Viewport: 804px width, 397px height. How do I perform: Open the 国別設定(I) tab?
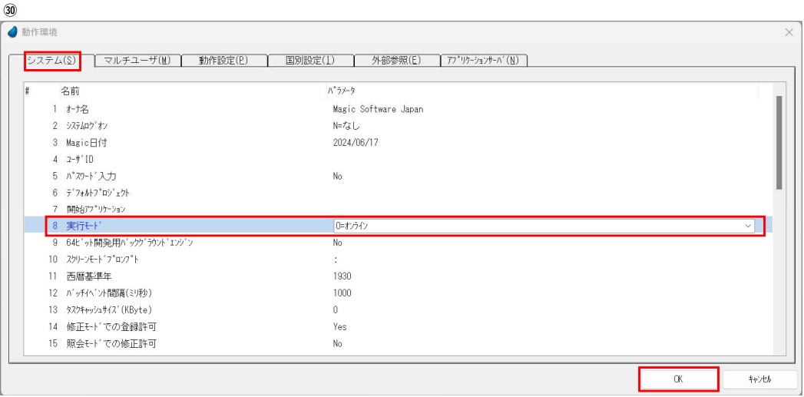[310, 61]
